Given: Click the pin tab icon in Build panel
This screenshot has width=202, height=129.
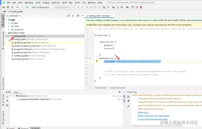Looking at the screenshot, I should pos(7,101).
